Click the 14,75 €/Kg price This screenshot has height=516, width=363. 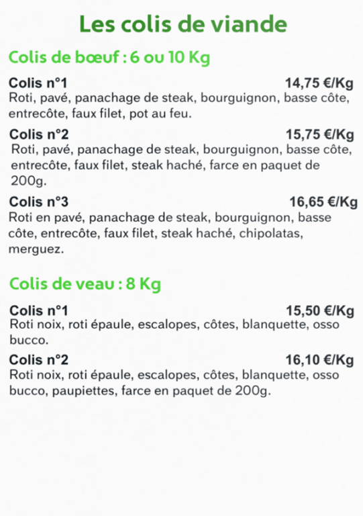click(319, 83)
